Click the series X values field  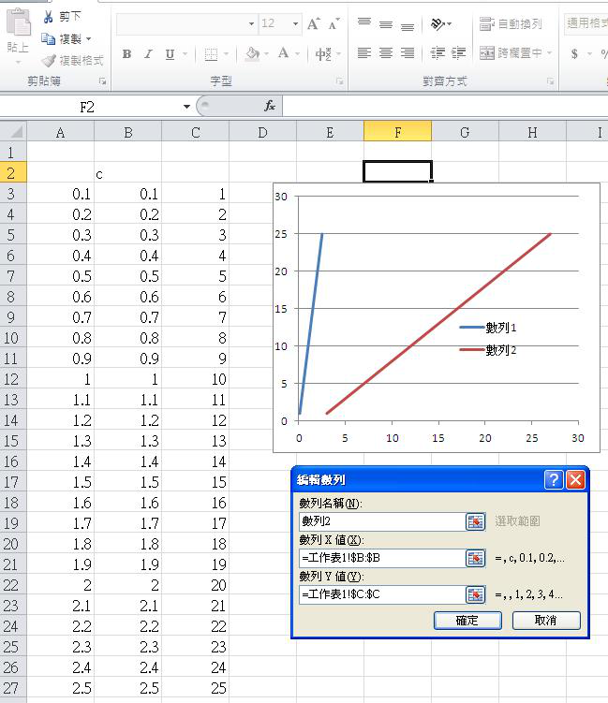(x=382, y=558)
